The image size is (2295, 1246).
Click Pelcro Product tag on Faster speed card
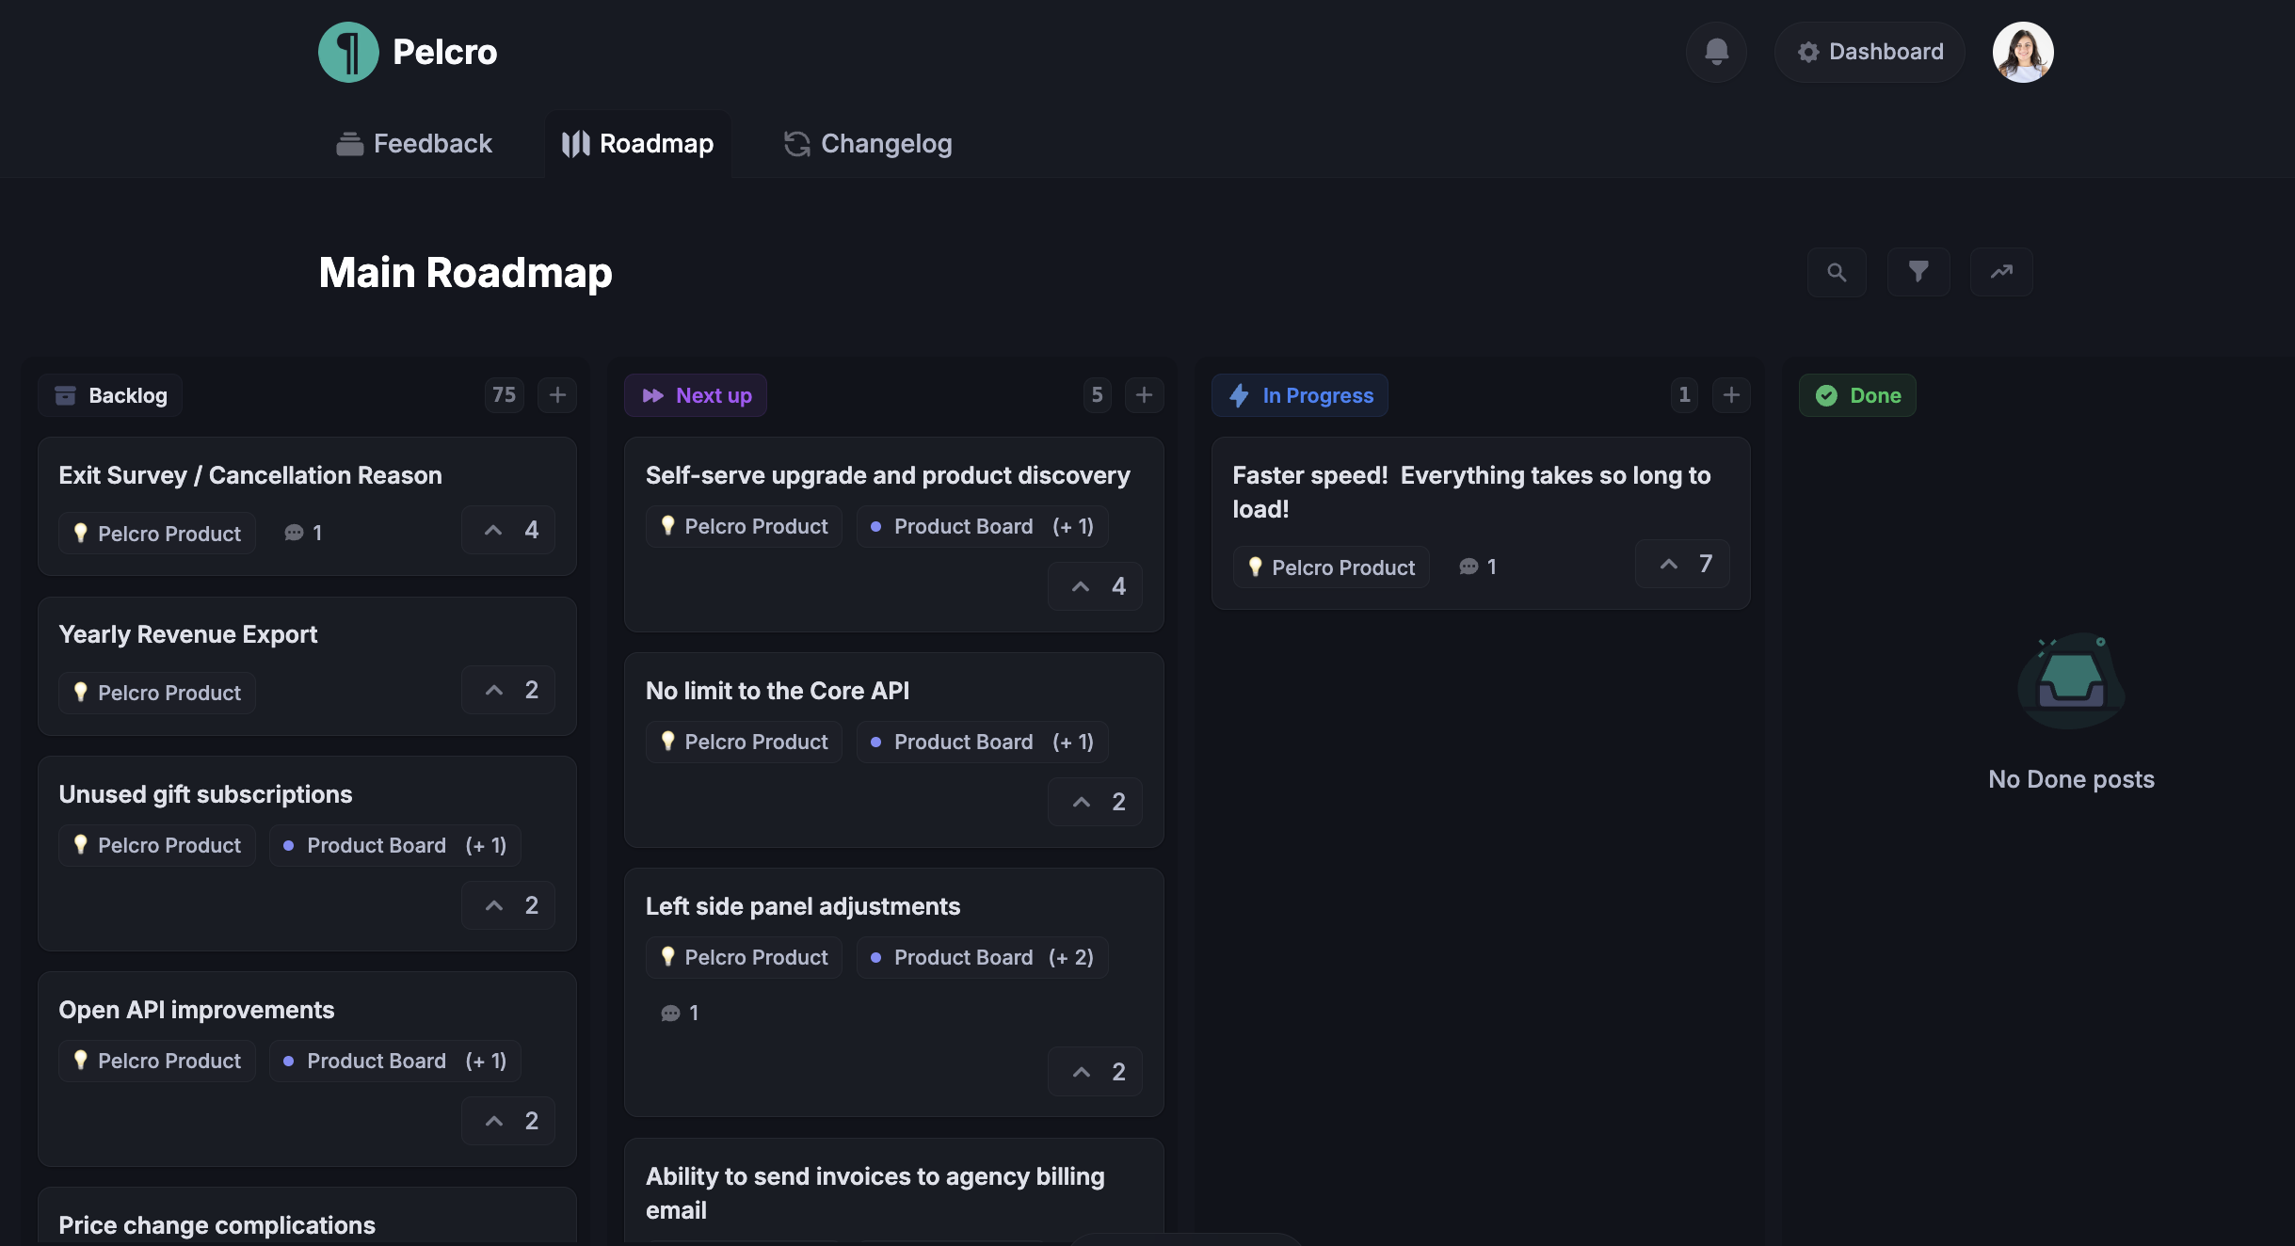(x=1331, y=567)
